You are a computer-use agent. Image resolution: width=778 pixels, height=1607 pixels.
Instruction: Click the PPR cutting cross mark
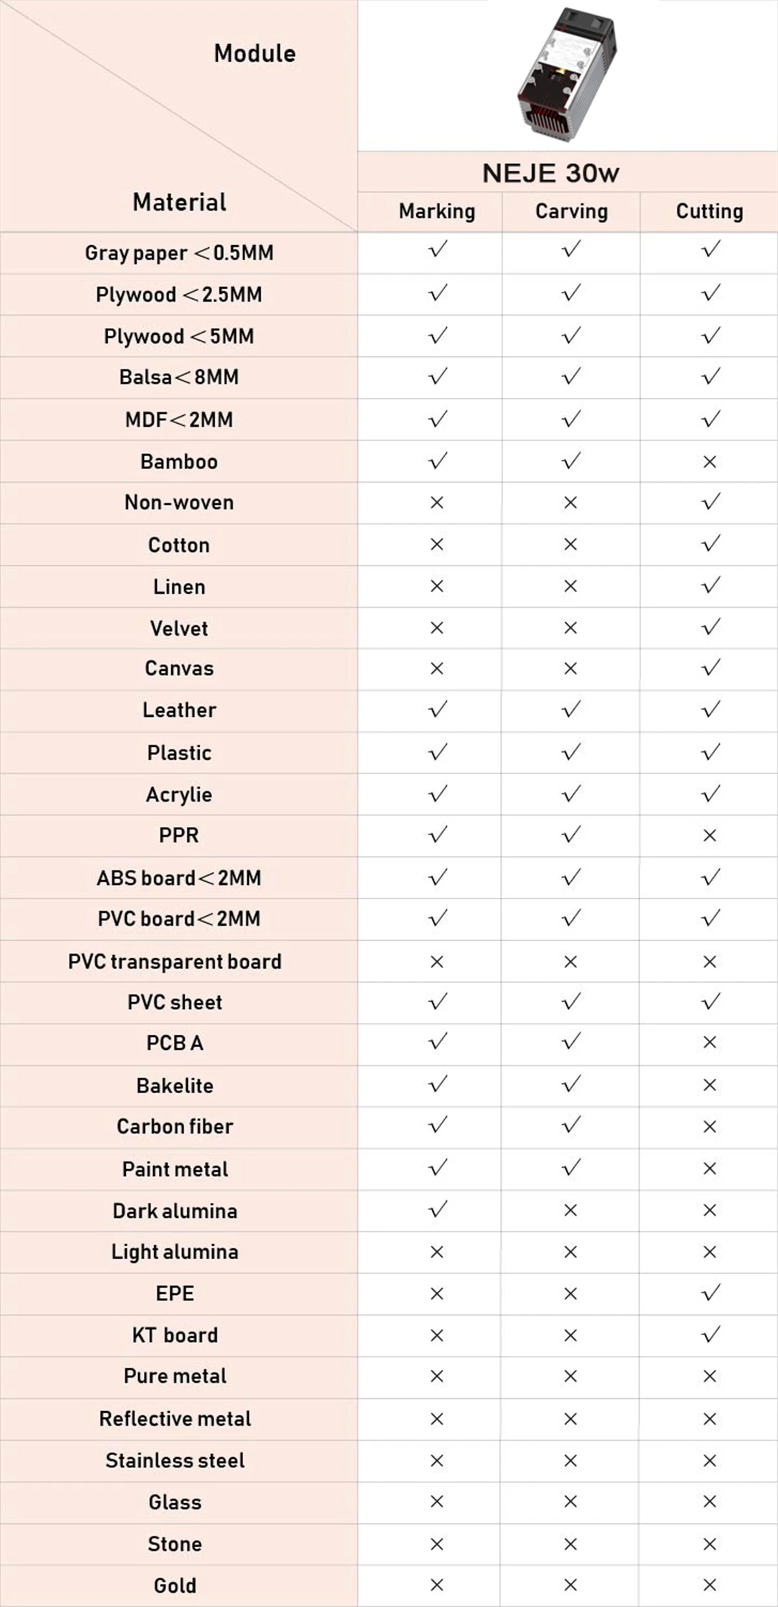pos(710,835)
